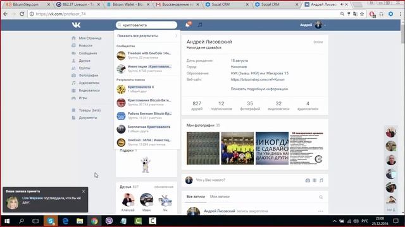Select "Криптомания Bitcoin" search result
This screenshot has width=405, height=227.
[147, 102]
